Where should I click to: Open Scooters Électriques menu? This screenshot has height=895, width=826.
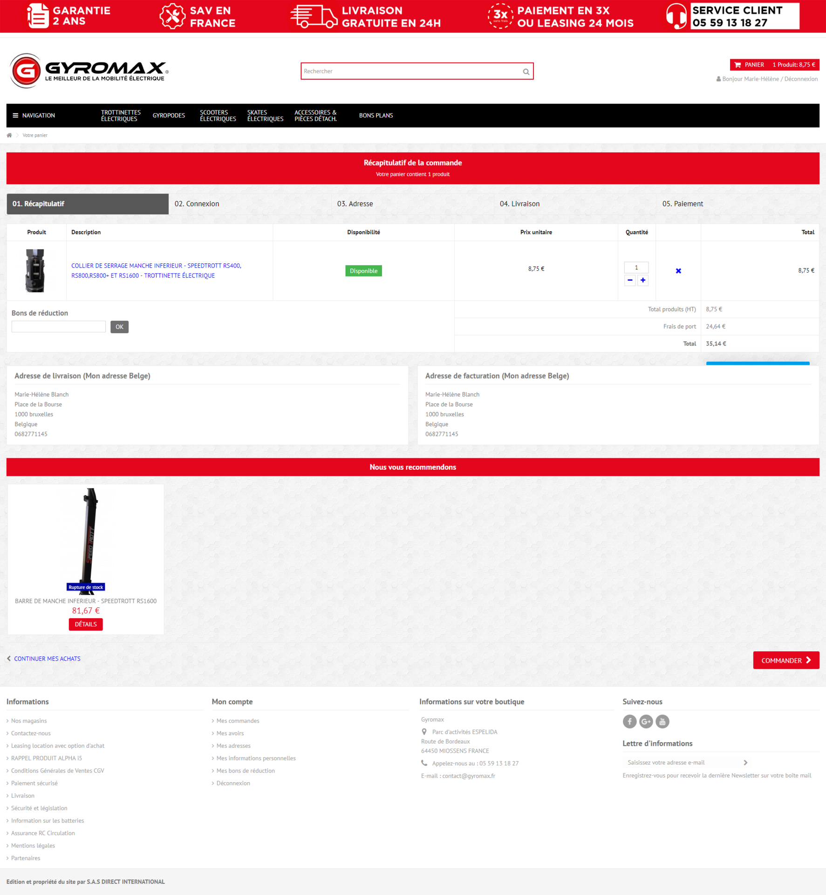(x=218, y=116)
